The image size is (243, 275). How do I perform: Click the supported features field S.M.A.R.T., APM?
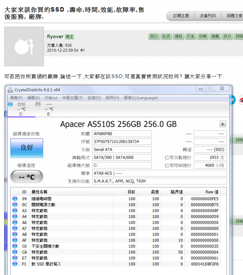pos(159,181)
